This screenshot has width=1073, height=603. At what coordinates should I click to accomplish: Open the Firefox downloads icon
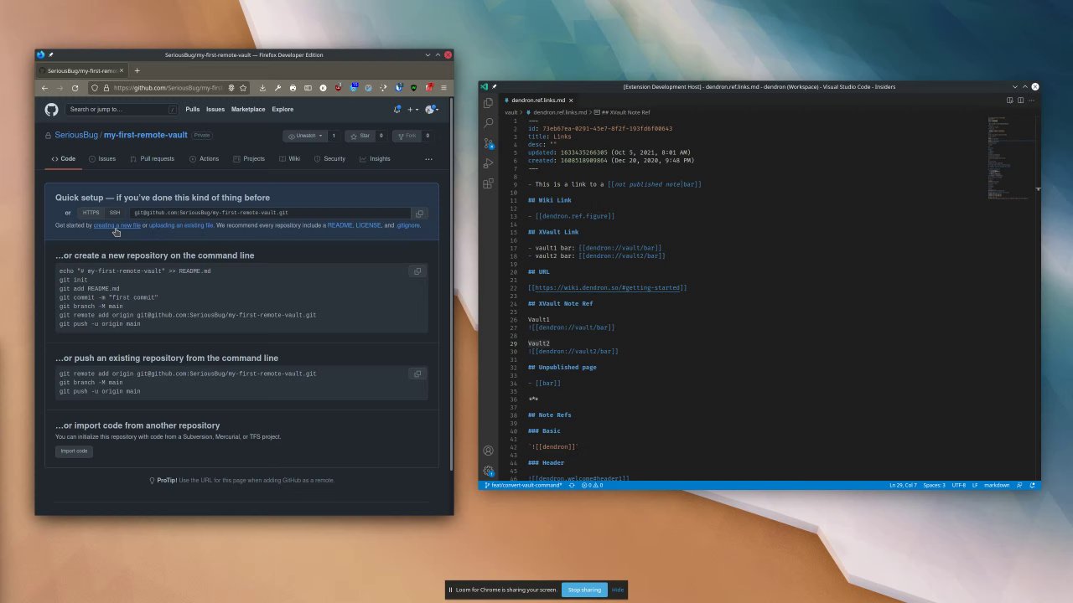point(262,88)
